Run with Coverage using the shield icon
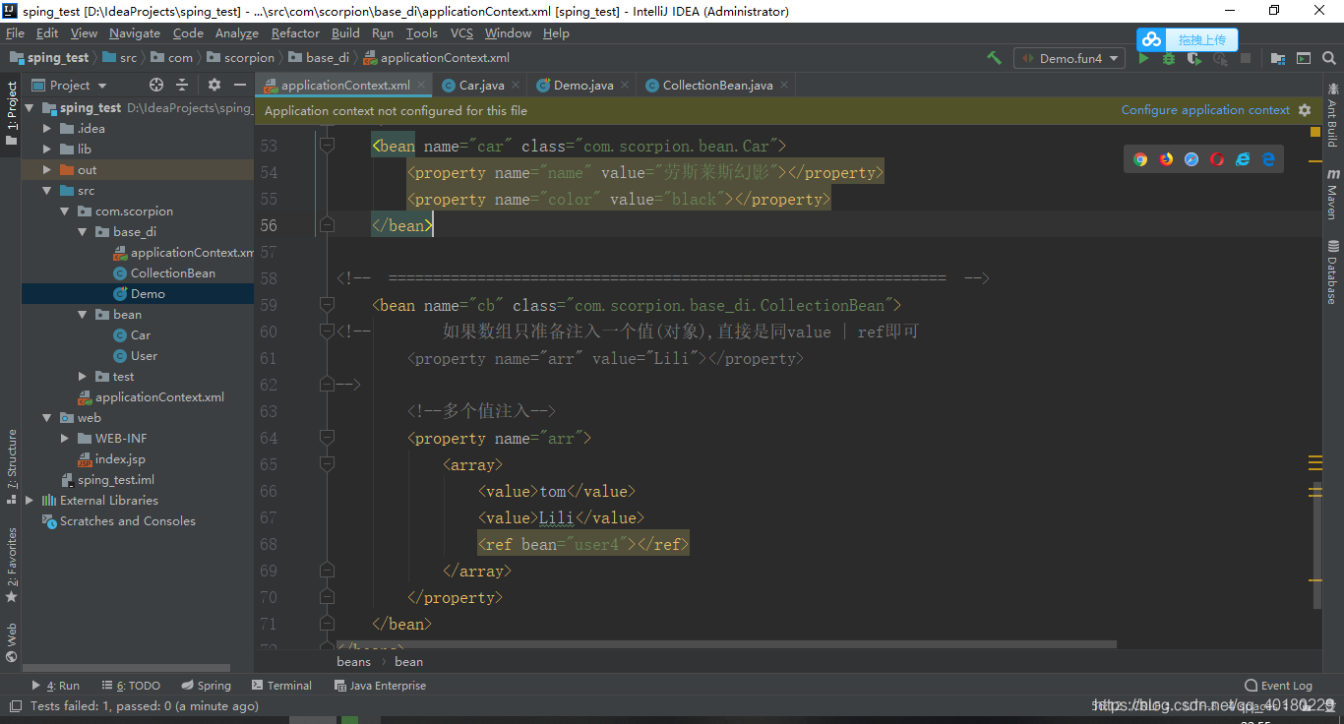 1194,58
